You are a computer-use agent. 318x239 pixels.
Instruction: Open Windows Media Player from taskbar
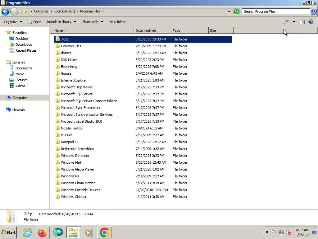[89, 232]
